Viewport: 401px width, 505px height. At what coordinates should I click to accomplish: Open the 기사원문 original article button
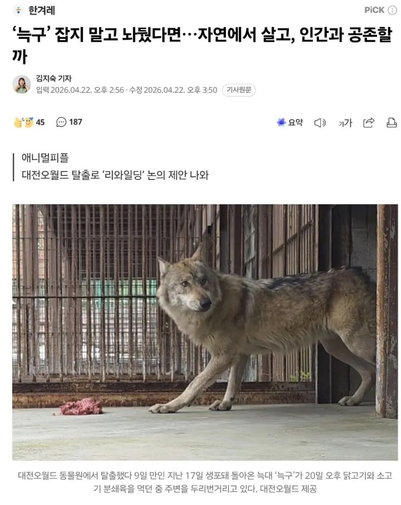point(239,90)
